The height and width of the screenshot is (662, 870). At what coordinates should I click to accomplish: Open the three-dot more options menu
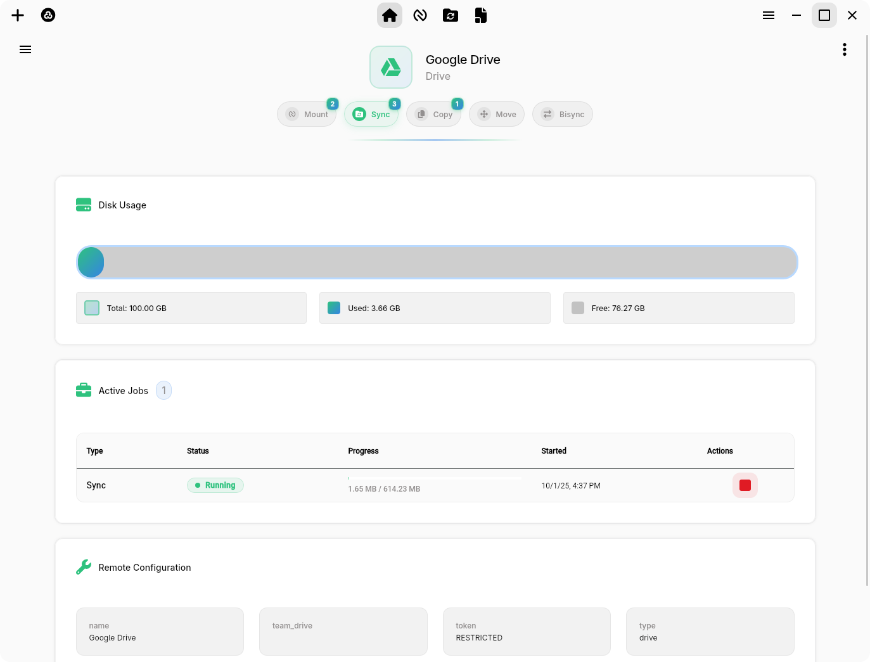coord(845,49)
